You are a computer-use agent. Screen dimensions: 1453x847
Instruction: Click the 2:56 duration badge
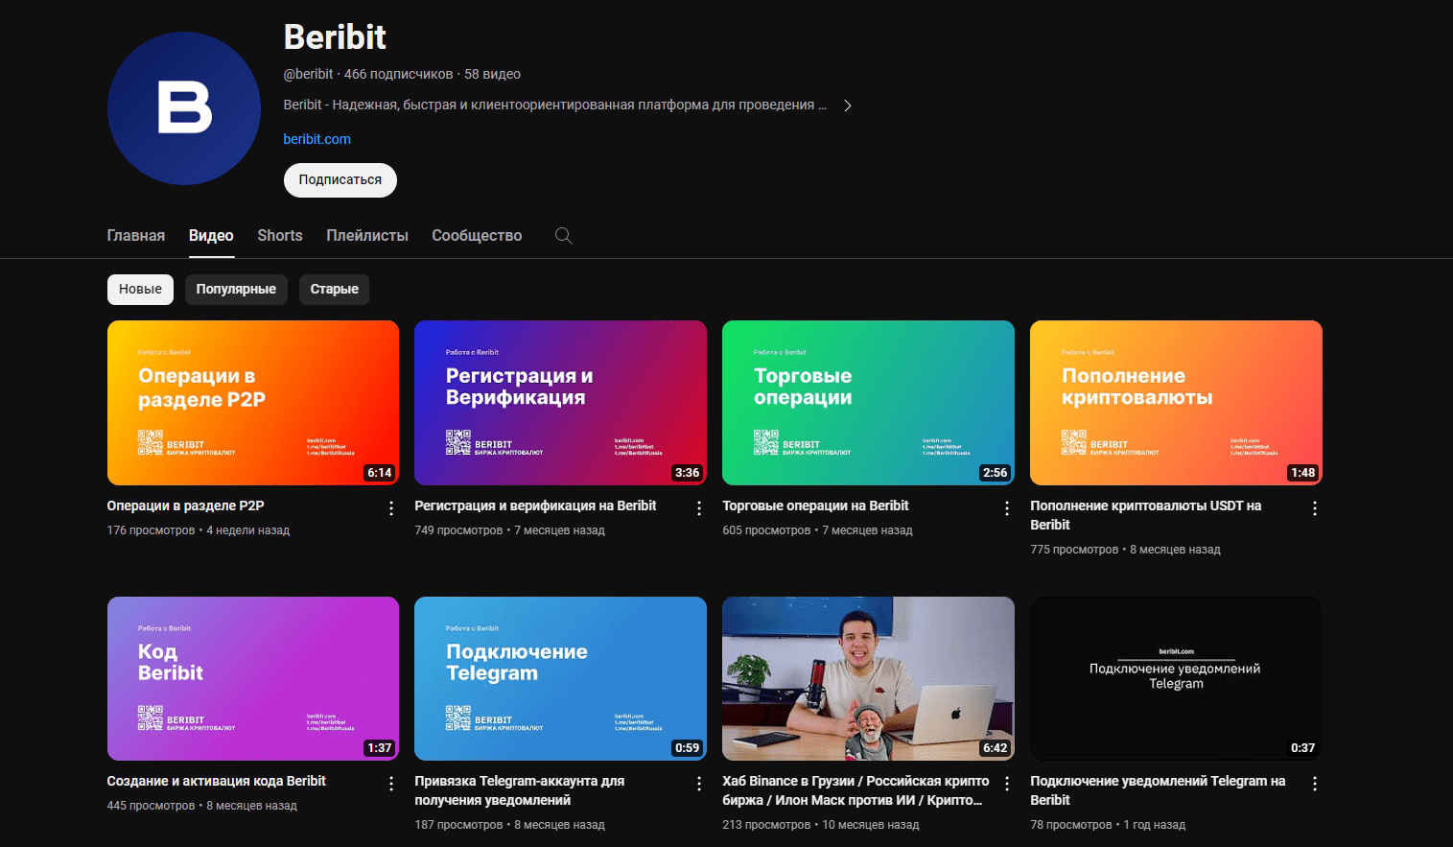pos(996,473)
